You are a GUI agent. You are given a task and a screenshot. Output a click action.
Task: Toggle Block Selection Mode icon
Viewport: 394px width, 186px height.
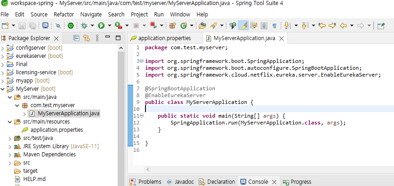click(x=264, y=26)
